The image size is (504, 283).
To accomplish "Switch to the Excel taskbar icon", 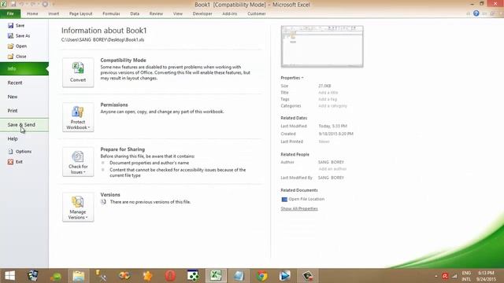I will 216,276.
